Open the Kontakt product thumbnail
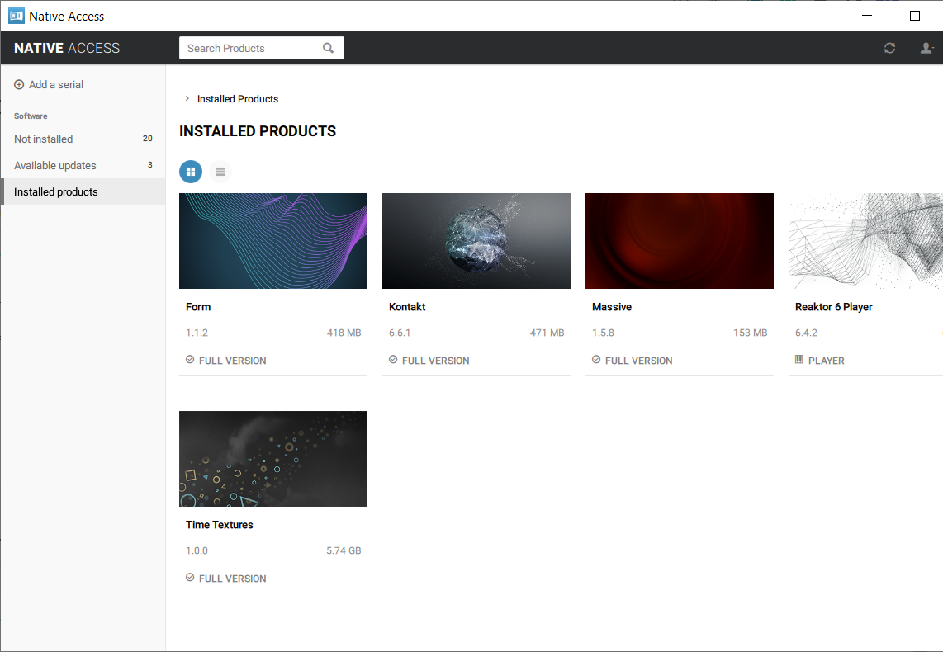Viewport: 943px width, 652px height. 476,241
